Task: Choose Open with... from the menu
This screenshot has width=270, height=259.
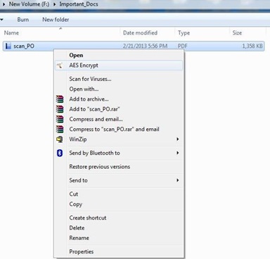Action: coord(118,89)
